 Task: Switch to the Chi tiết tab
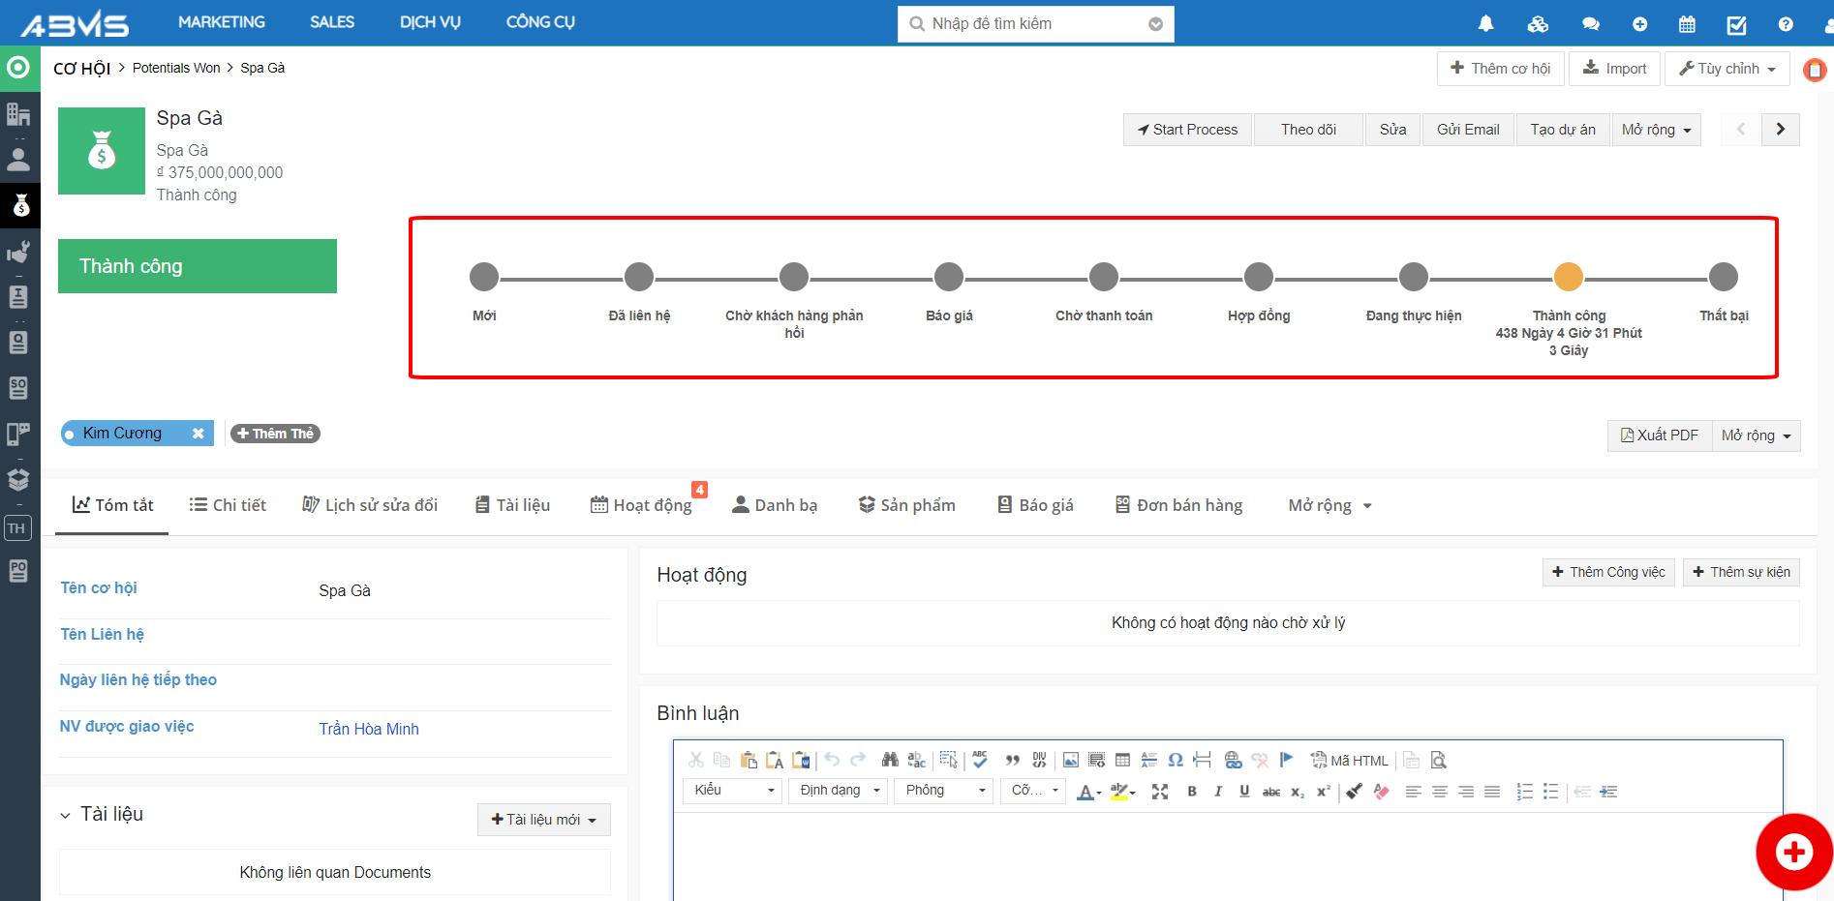(228, 505)
